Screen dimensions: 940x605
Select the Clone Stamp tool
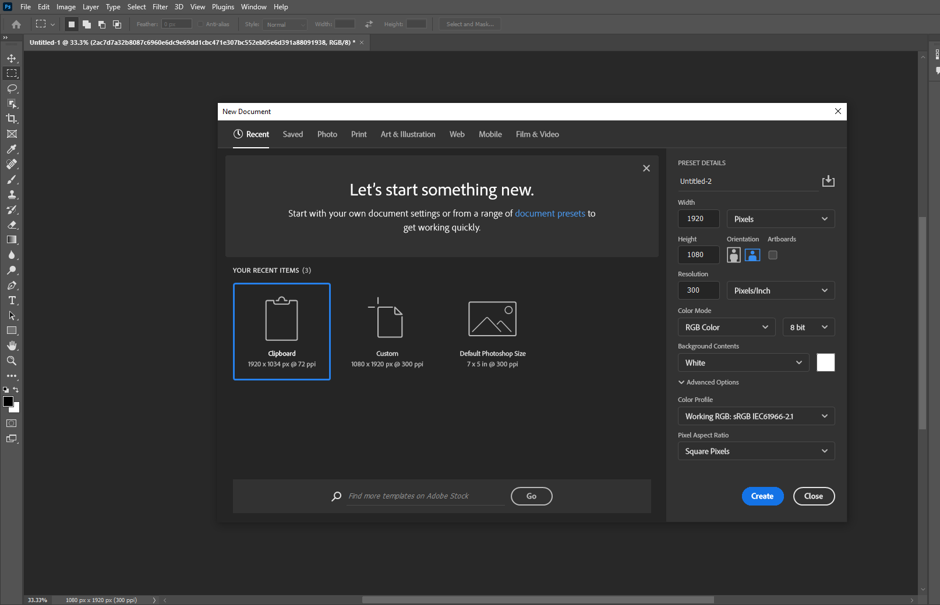click(x=12, y=194)
